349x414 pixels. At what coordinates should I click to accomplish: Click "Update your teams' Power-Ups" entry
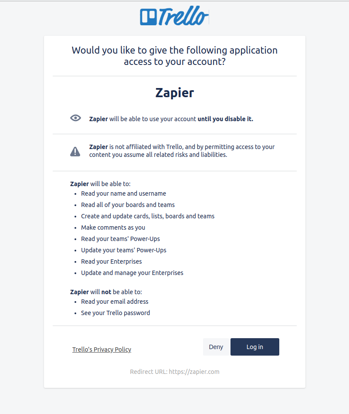point(123,250)
